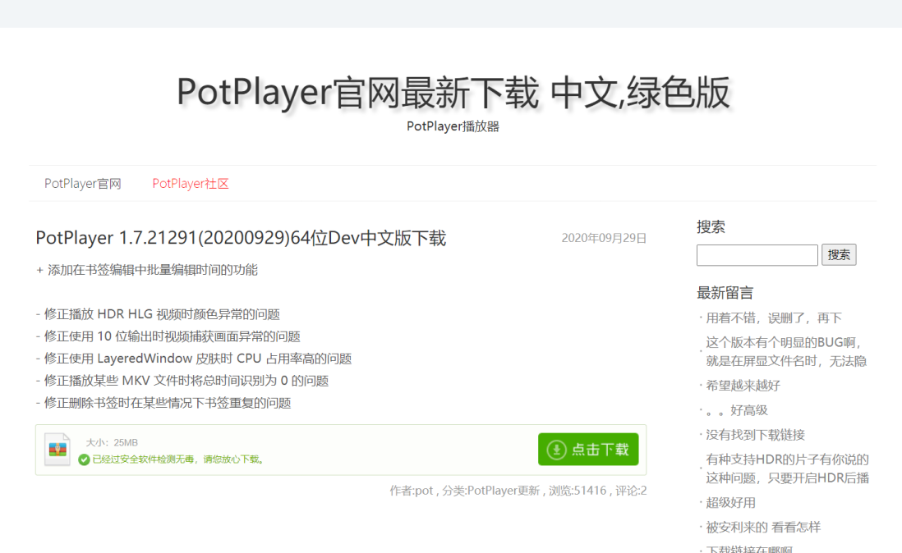Screen dimensions: 902x553
Task: Click changelog line 修正删除书签时书签重复的问题
Action: 163,403
